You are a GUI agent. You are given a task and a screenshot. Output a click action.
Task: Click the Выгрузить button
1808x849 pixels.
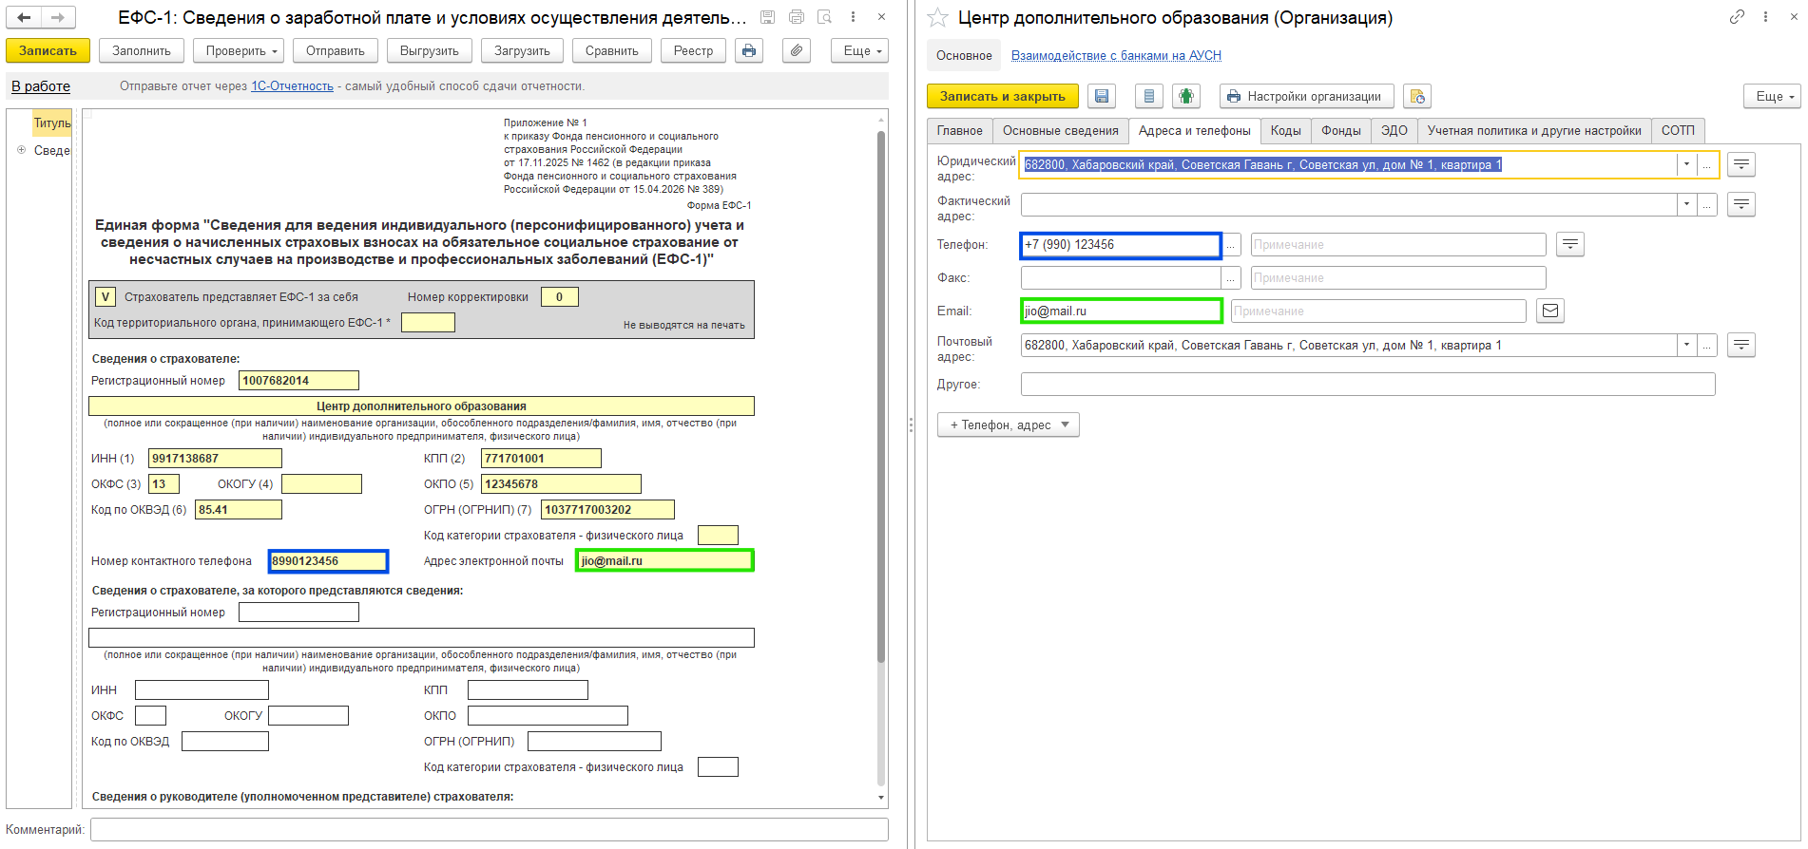(x=430, y=51)
